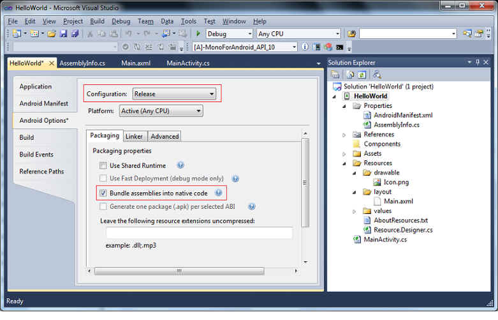Open the Debug solution configuration dropdown
Image resolution: width=498 pixels, height=320 pixels.
tap(230, 34)
